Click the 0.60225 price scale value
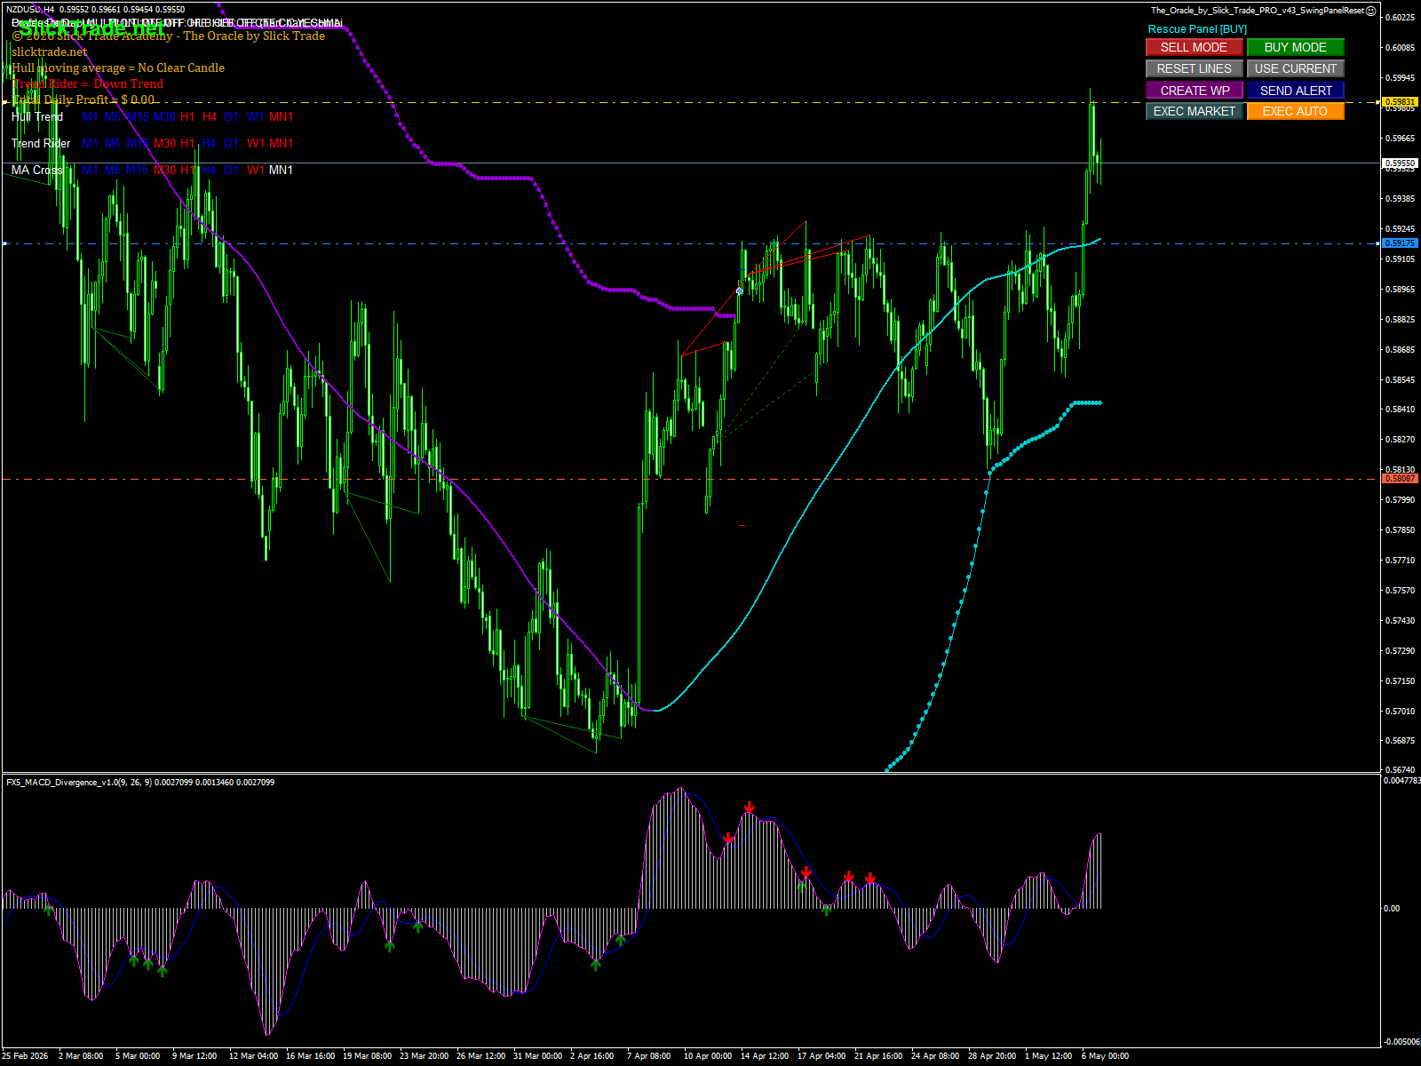 point(1401,17)
